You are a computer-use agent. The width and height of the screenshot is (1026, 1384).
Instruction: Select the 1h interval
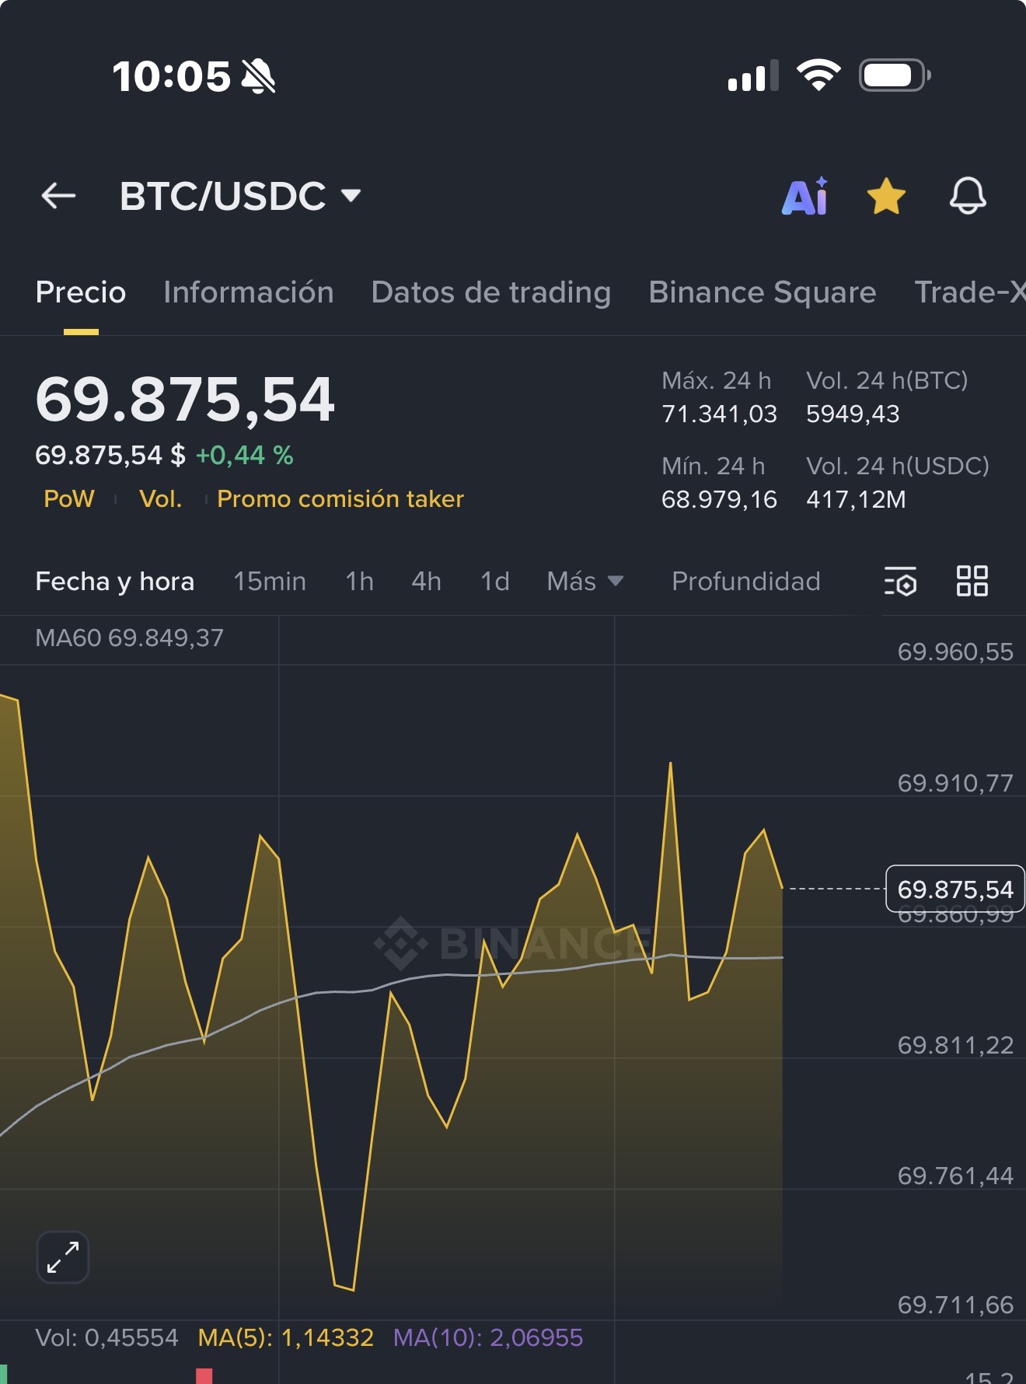359,582
